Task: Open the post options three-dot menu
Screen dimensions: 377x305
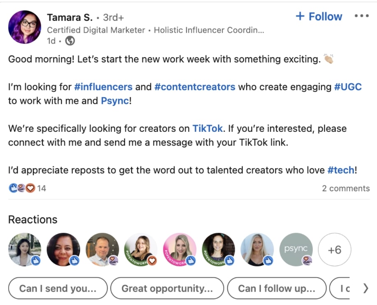Action: click(361, 15)
